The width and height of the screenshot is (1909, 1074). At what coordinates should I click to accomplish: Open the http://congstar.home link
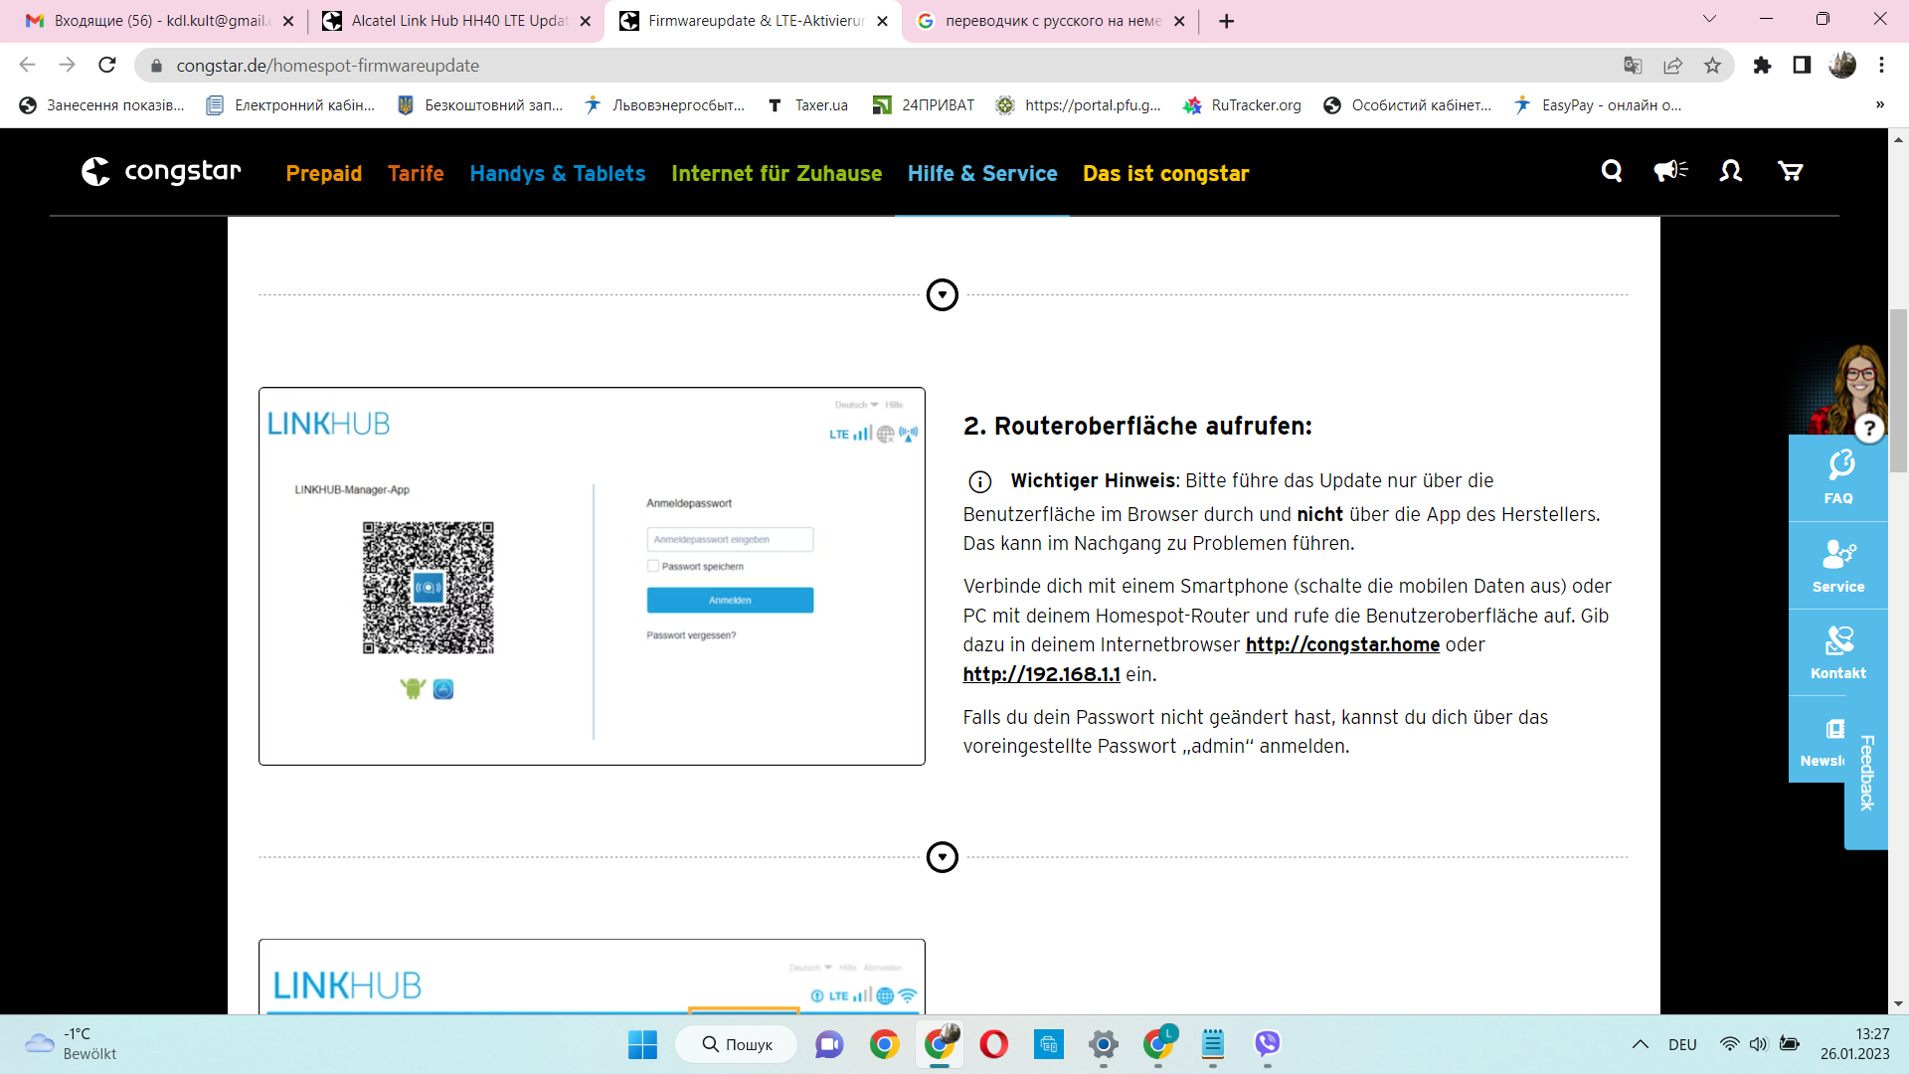[1342, 645]
